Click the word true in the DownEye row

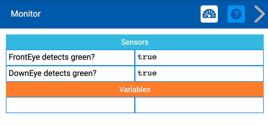click(x=147, y=73)
